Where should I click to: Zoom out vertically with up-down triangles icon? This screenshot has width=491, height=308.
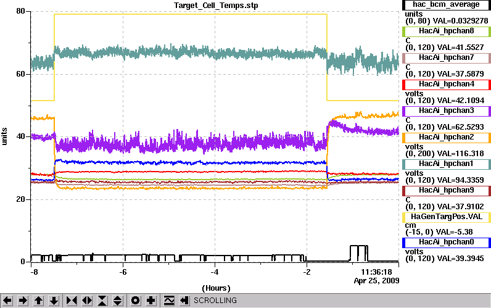(x=118, y=301)
